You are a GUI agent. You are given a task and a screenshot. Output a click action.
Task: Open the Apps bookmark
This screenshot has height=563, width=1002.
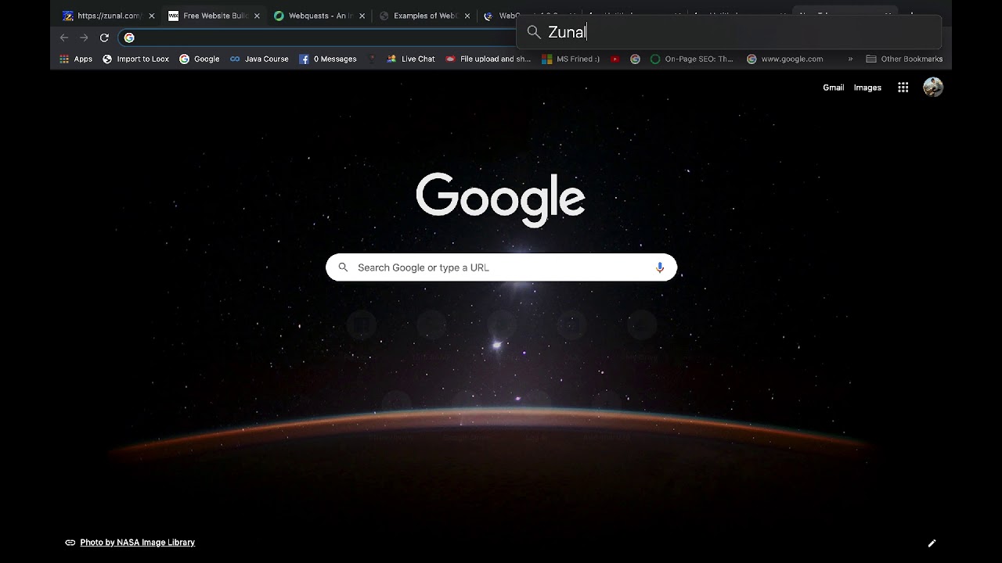click(x=76, y=59)
